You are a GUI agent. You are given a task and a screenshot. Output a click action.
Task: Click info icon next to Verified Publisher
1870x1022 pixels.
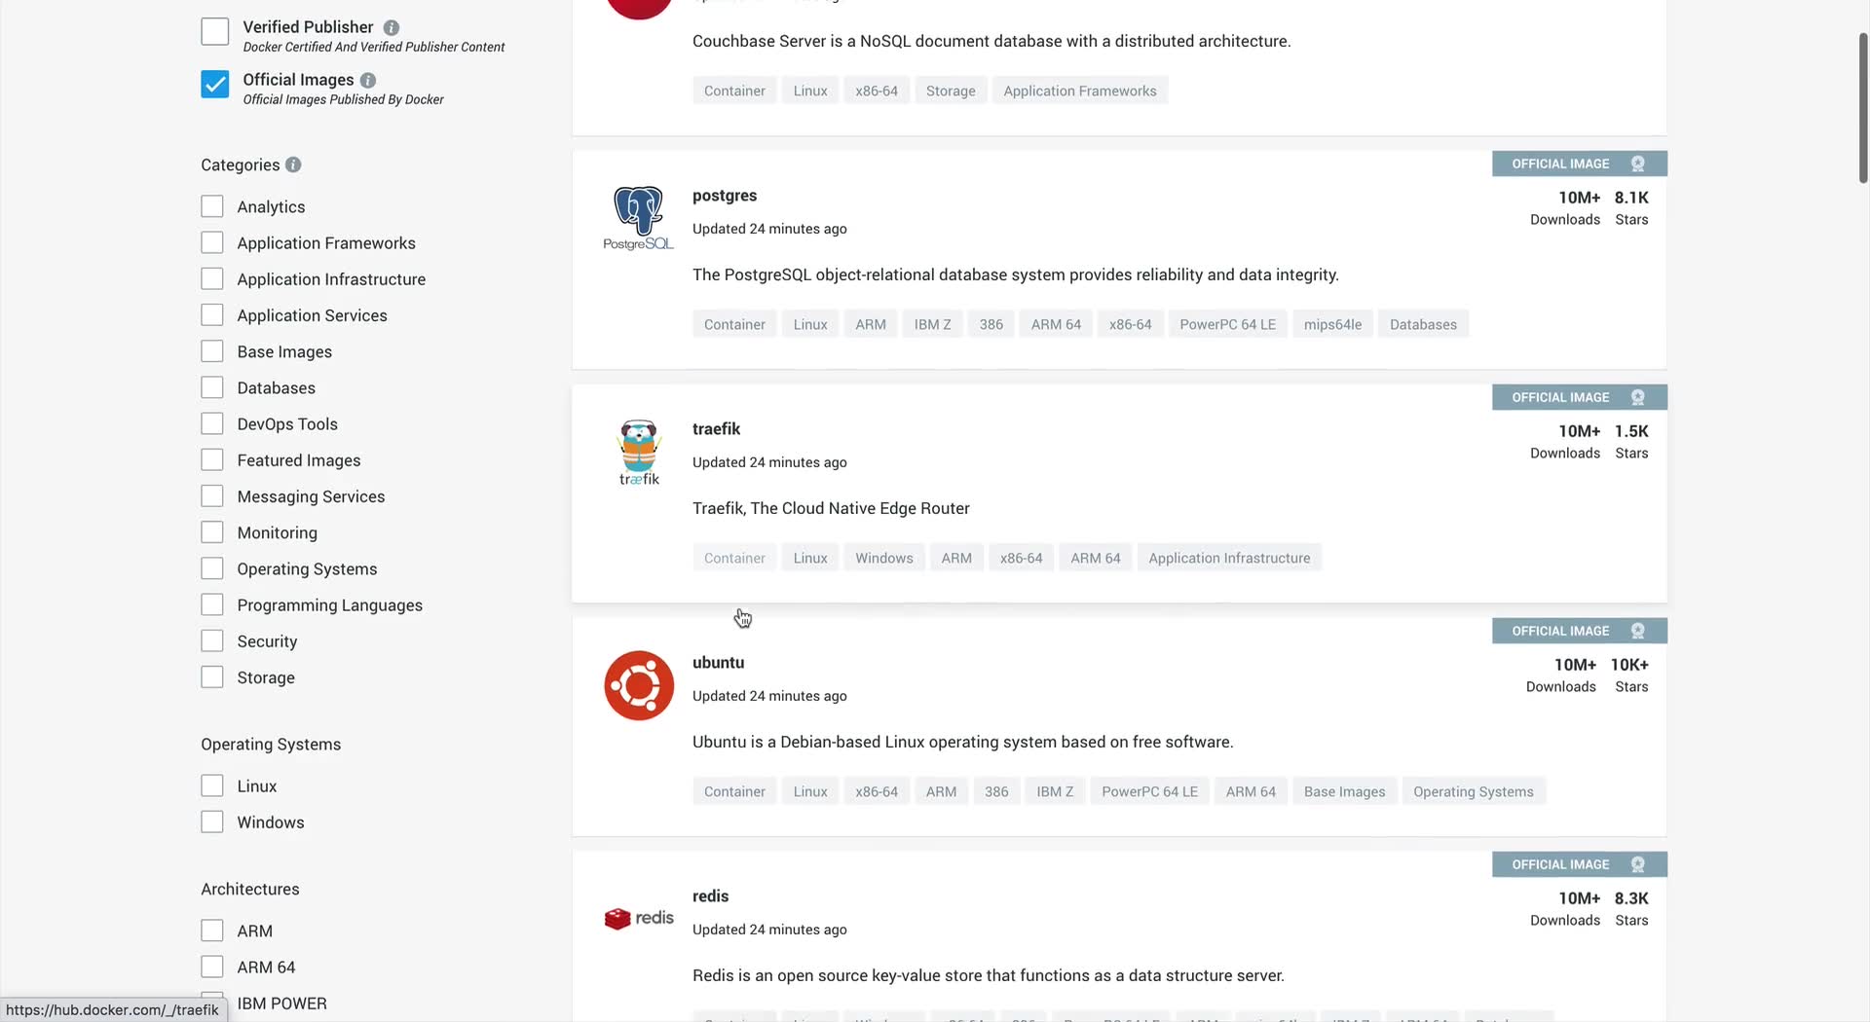point(392,27)
